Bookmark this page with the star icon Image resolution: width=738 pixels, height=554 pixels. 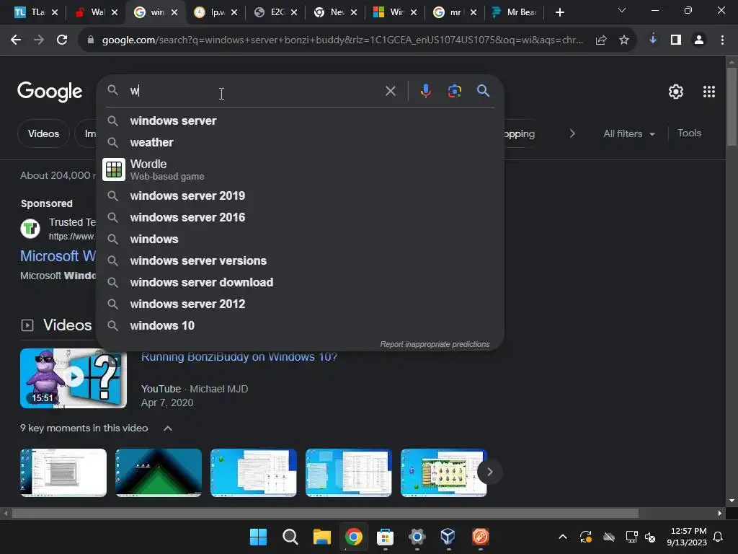point(624,40)
